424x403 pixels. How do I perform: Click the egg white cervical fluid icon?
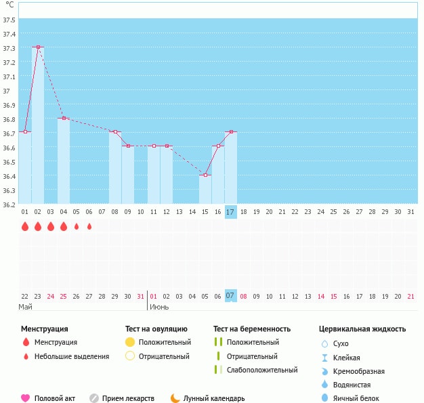tap(324, 398)
